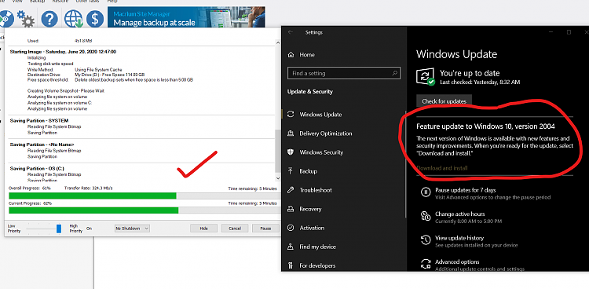Viewport: 589px width, 289px height.
Task: Click the globe with green download arrow icon
Action: pos(73,19)
